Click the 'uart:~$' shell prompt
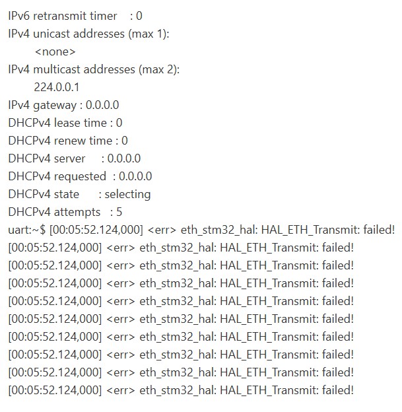Image resolution: width=402 pixels, height=412 pixels. 27,230
